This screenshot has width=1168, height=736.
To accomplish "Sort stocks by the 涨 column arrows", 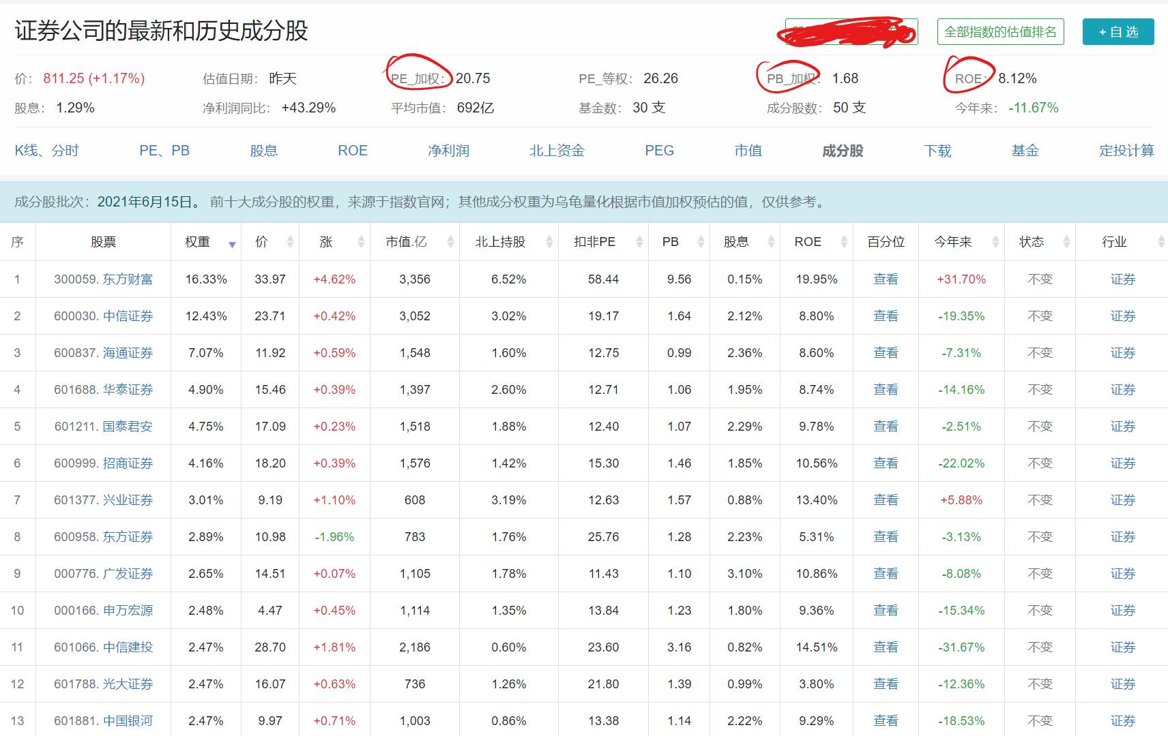I will (360, 241).
